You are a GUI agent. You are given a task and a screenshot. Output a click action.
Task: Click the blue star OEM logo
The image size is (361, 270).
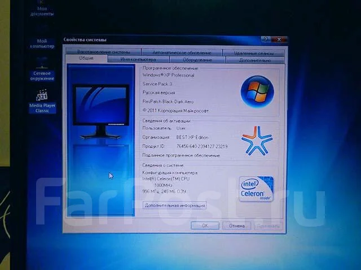(x=257, y=140)
